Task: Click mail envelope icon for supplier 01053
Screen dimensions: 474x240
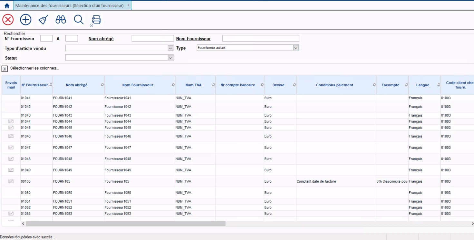Action: (11, 214)
